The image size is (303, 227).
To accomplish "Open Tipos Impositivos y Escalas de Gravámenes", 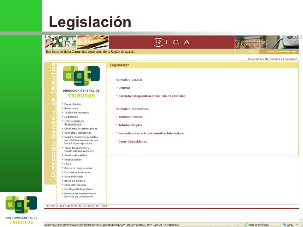I will point(79,149).
